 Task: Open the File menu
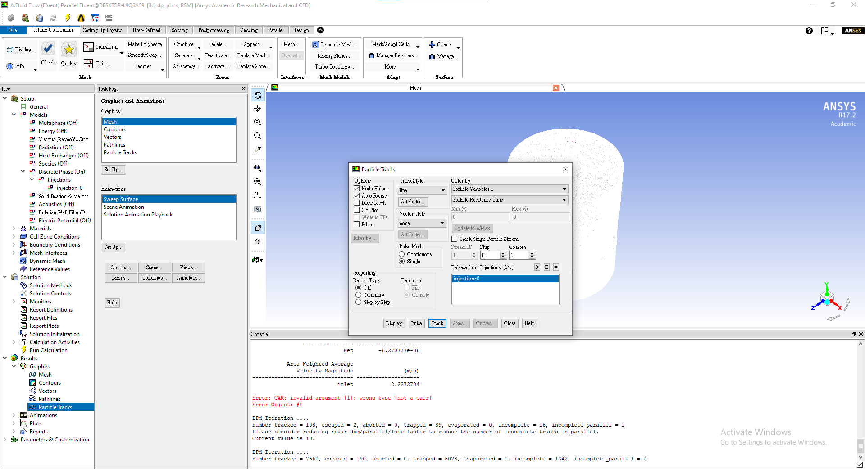tap(13, 30)
